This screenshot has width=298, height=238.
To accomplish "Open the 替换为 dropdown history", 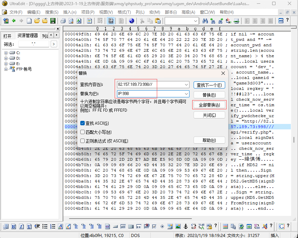I will click(186, 94).
